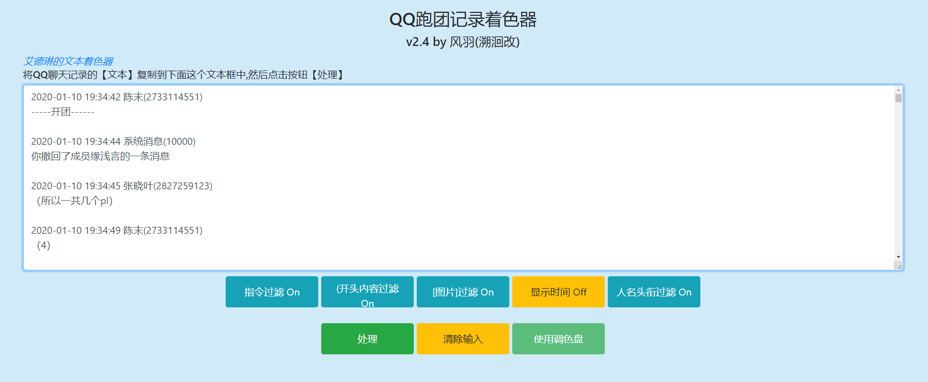Click the line 2020-01-10 19:34:45 张晓叶(2827259123)
This screenshot has height=382, width=928.
point(122,186)
